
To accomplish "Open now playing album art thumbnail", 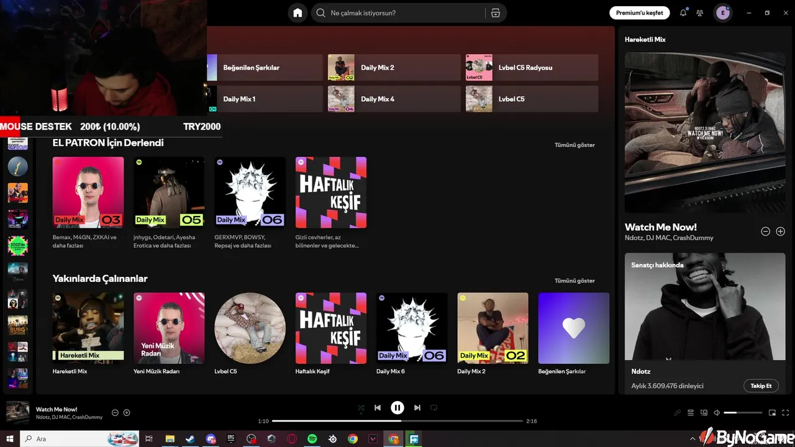I will click(17, 413).
